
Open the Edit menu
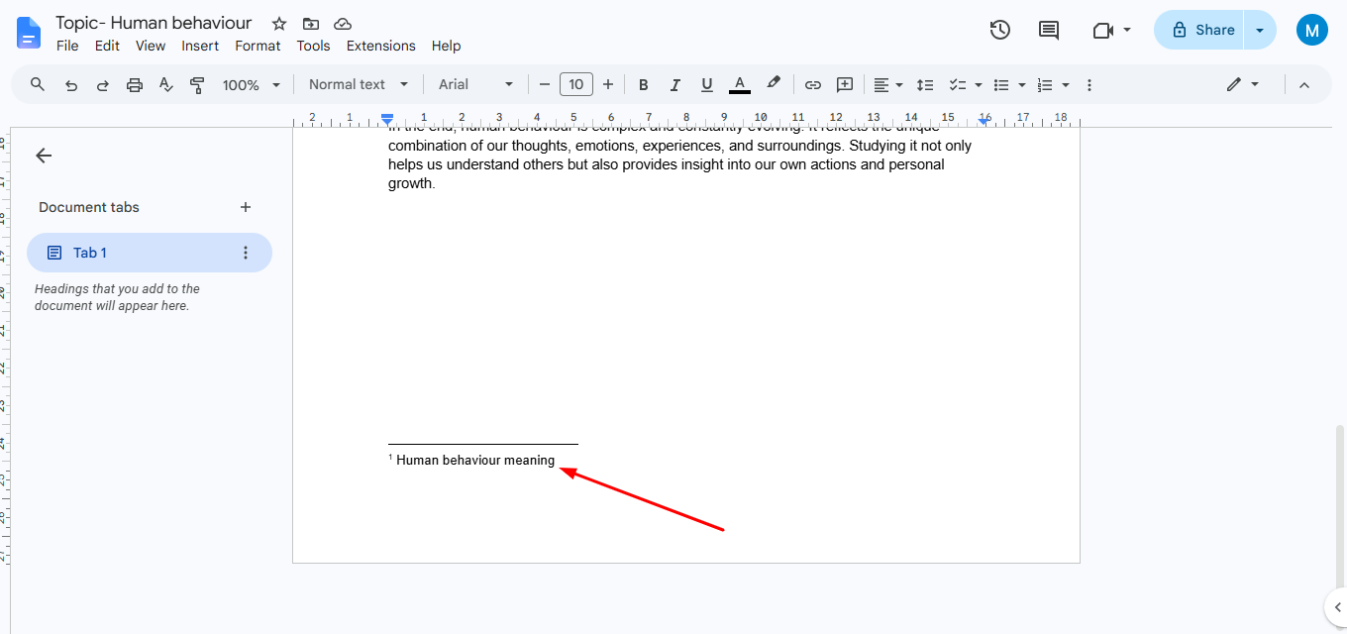107,46
